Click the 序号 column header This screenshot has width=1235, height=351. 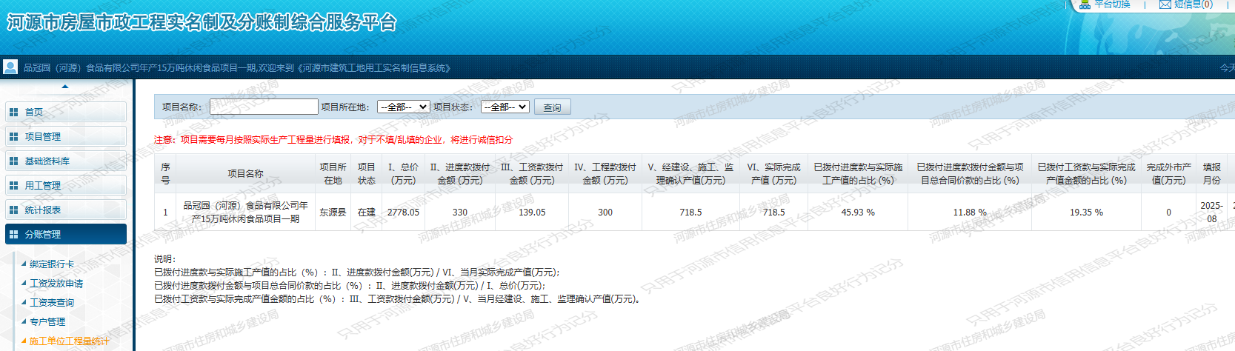tap(165, 173)
